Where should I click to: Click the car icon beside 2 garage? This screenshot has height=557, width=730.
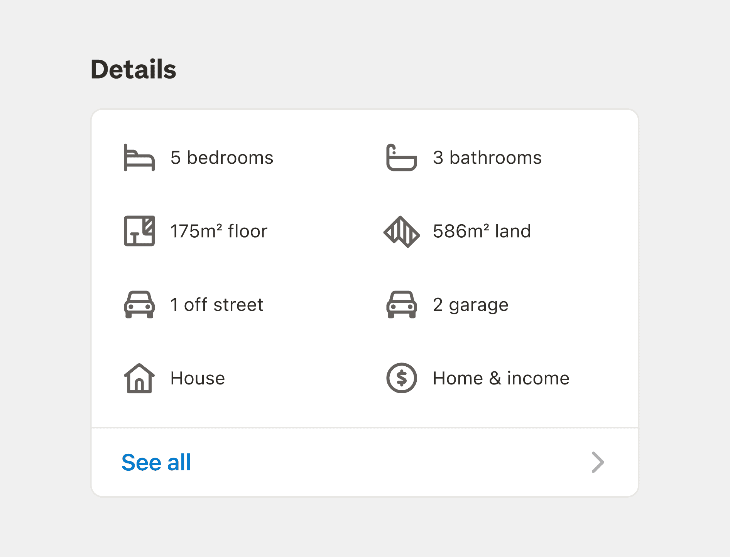click(x=402, y=304)
